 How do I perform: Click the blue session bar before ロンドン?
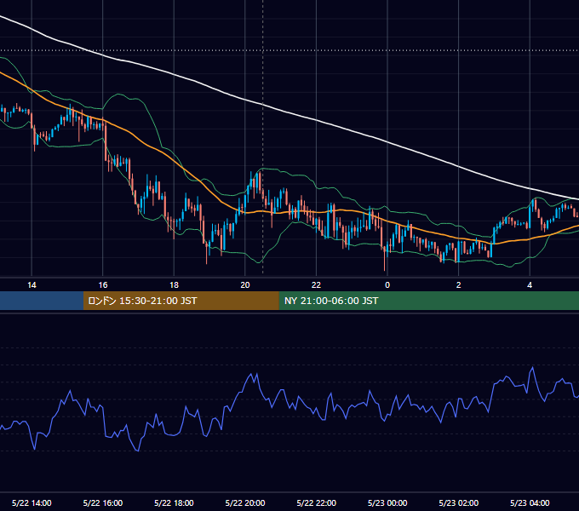[x=42, y=301]
